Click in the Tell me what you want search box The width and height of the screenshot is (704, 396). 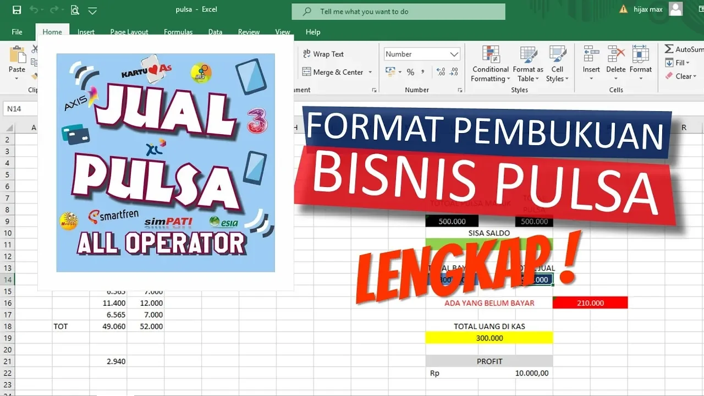coord(398,11)
